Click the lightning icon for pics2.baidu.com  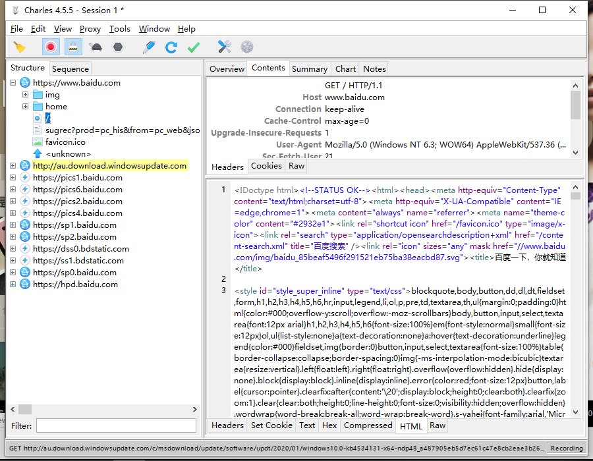(25, 201)
